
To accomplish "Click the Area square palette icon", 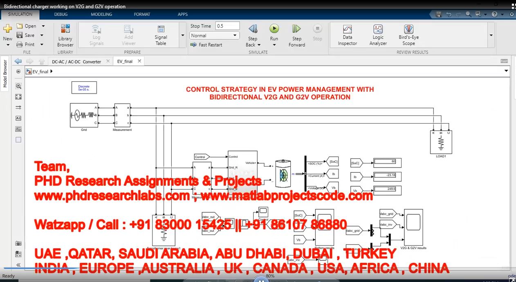I will pyautogui.click(x=18, y=140).
